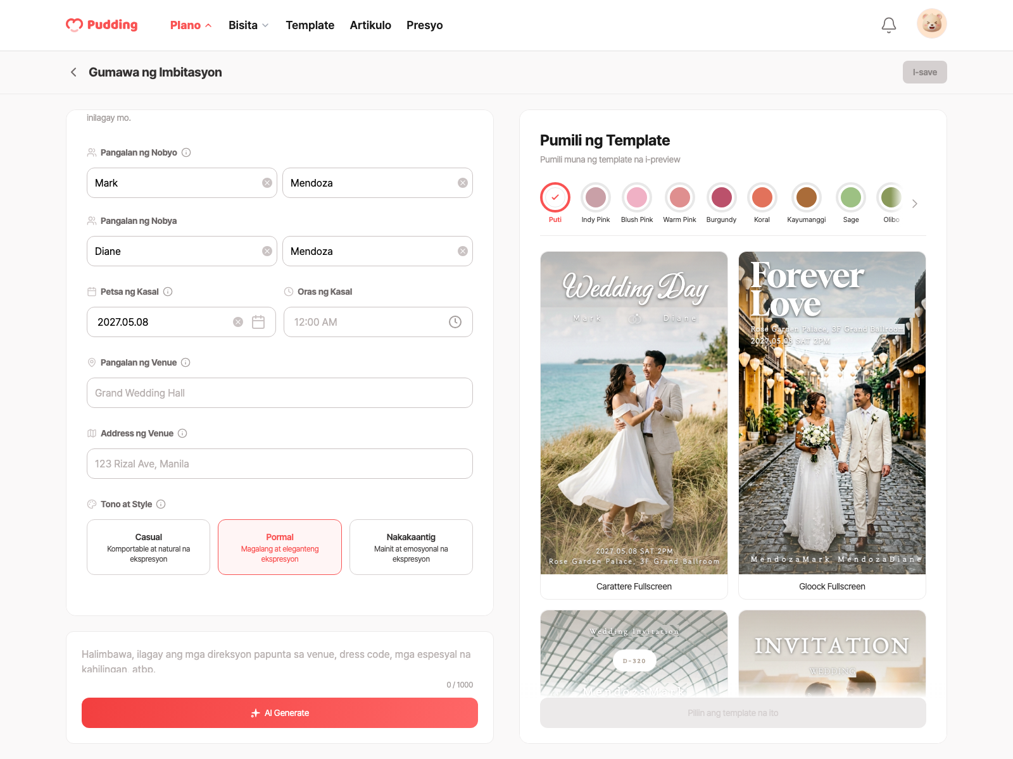The image size is (1013, 759).
Task: Open Template in top navigation
Action: pos(310,25)
